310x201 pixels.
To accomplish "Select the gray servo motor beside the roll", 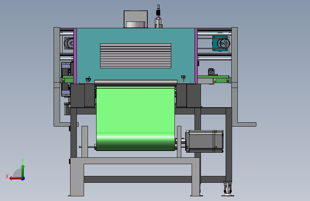I will point(205,141).
